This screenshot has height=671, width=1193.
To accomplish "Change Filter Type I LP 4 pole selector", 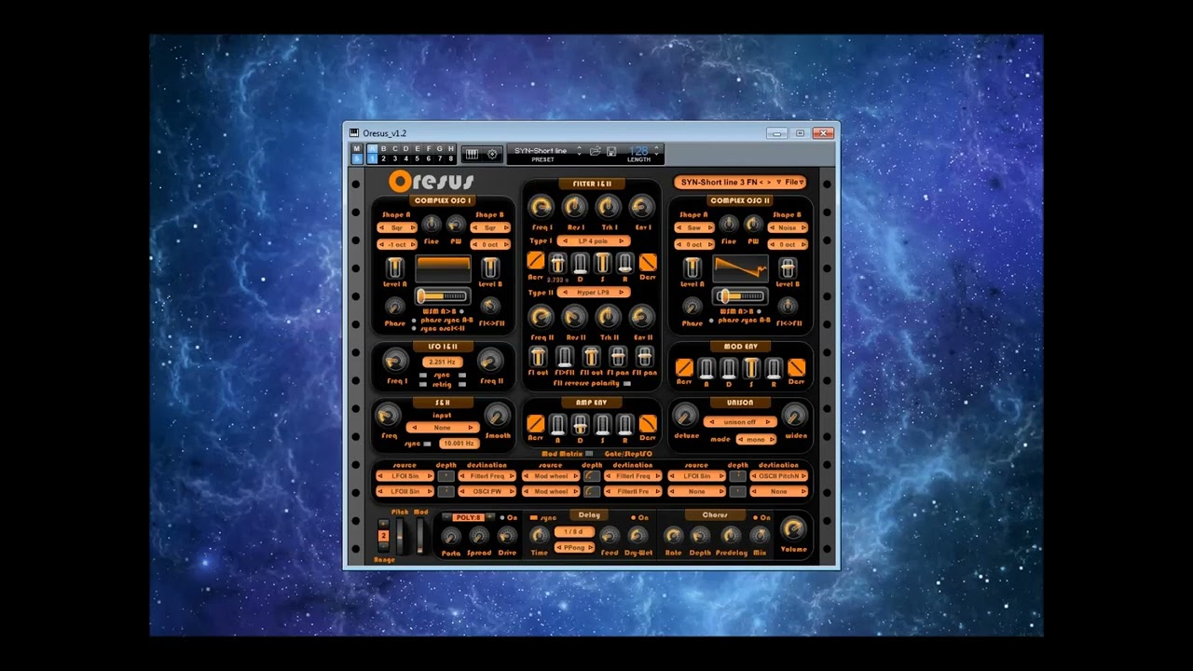I will [593, 241].
